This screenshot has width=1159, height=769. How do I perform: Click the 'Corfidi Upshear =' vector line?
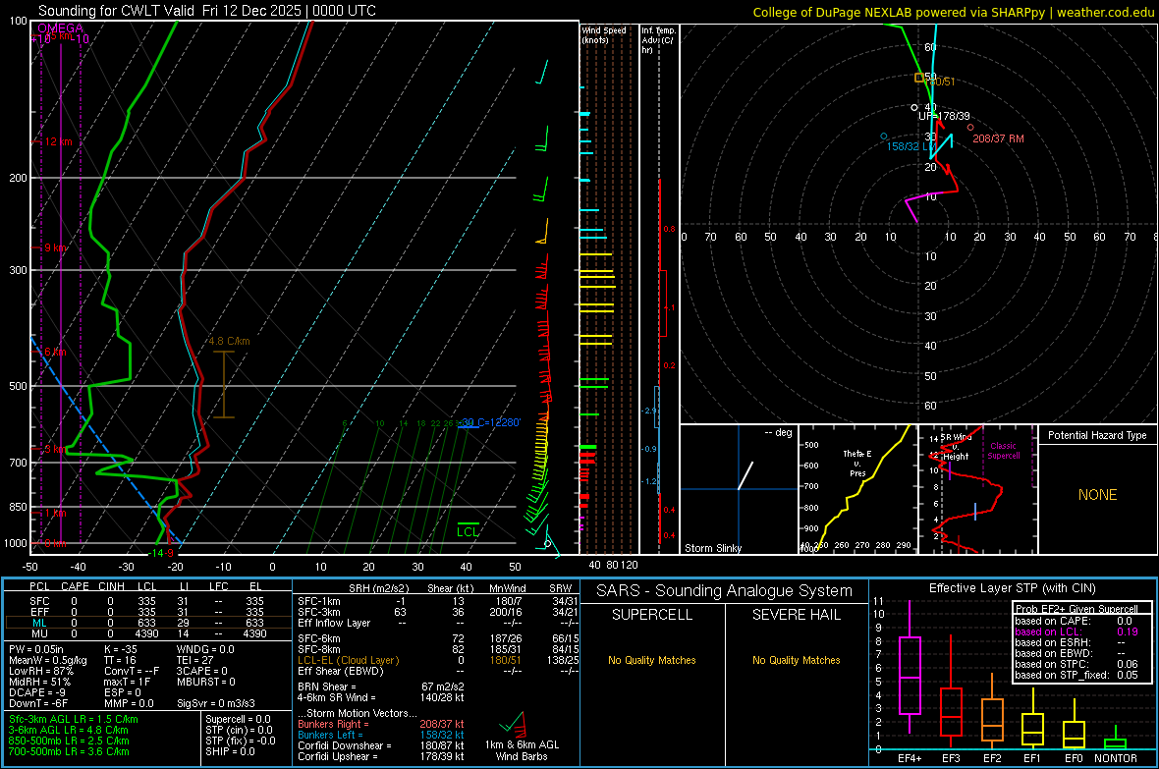381,756
